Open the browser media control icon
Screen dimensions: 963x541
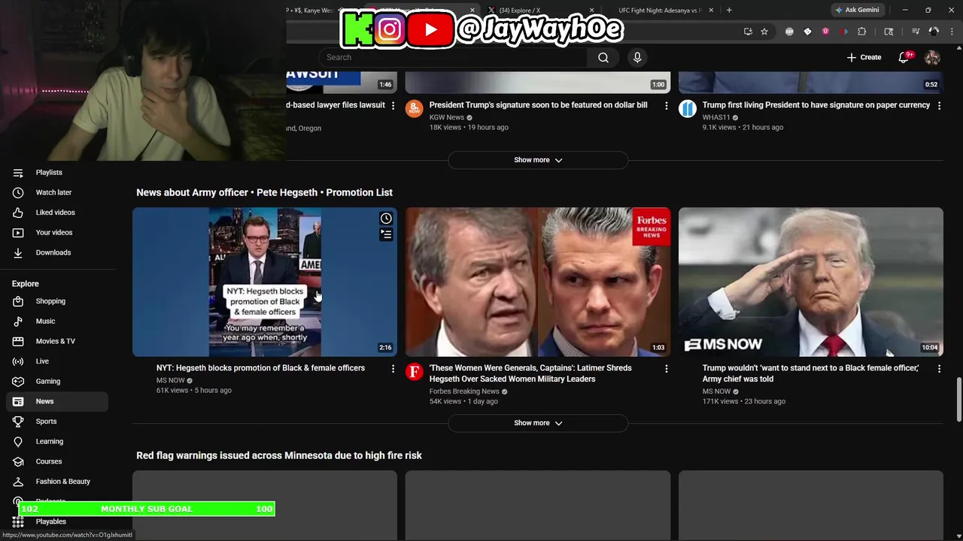click(x=916, y=32)
